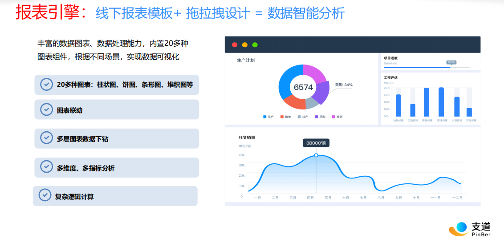The width and height of the screenshot is (504, 243).
Task: Click the 6574 center of the donut chart
Action: coord(303,87)
